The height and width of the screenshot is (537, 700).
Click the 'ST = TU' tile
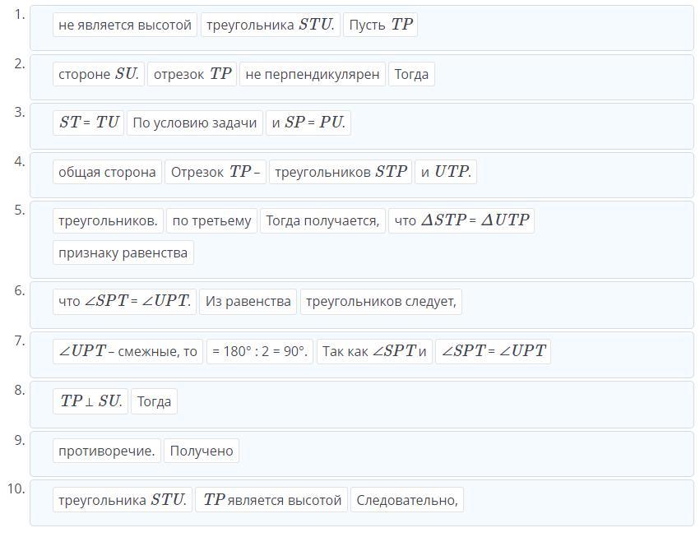88,123
